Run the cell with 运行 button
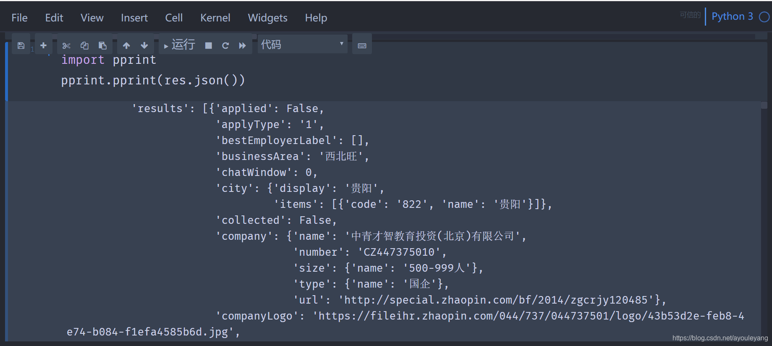 tap(179, 45)
